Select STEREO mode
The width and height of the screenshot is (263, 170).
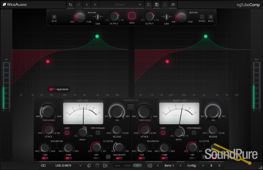tap(127, 165)
